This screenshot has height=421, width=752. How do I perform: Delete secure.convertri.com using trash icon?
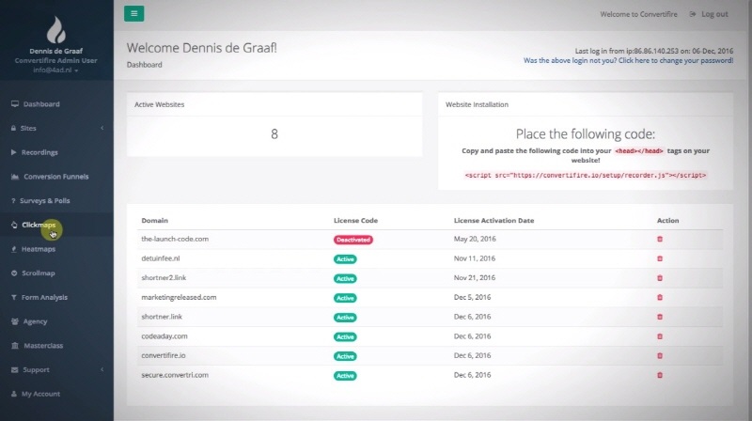click(x=660, y=375)
